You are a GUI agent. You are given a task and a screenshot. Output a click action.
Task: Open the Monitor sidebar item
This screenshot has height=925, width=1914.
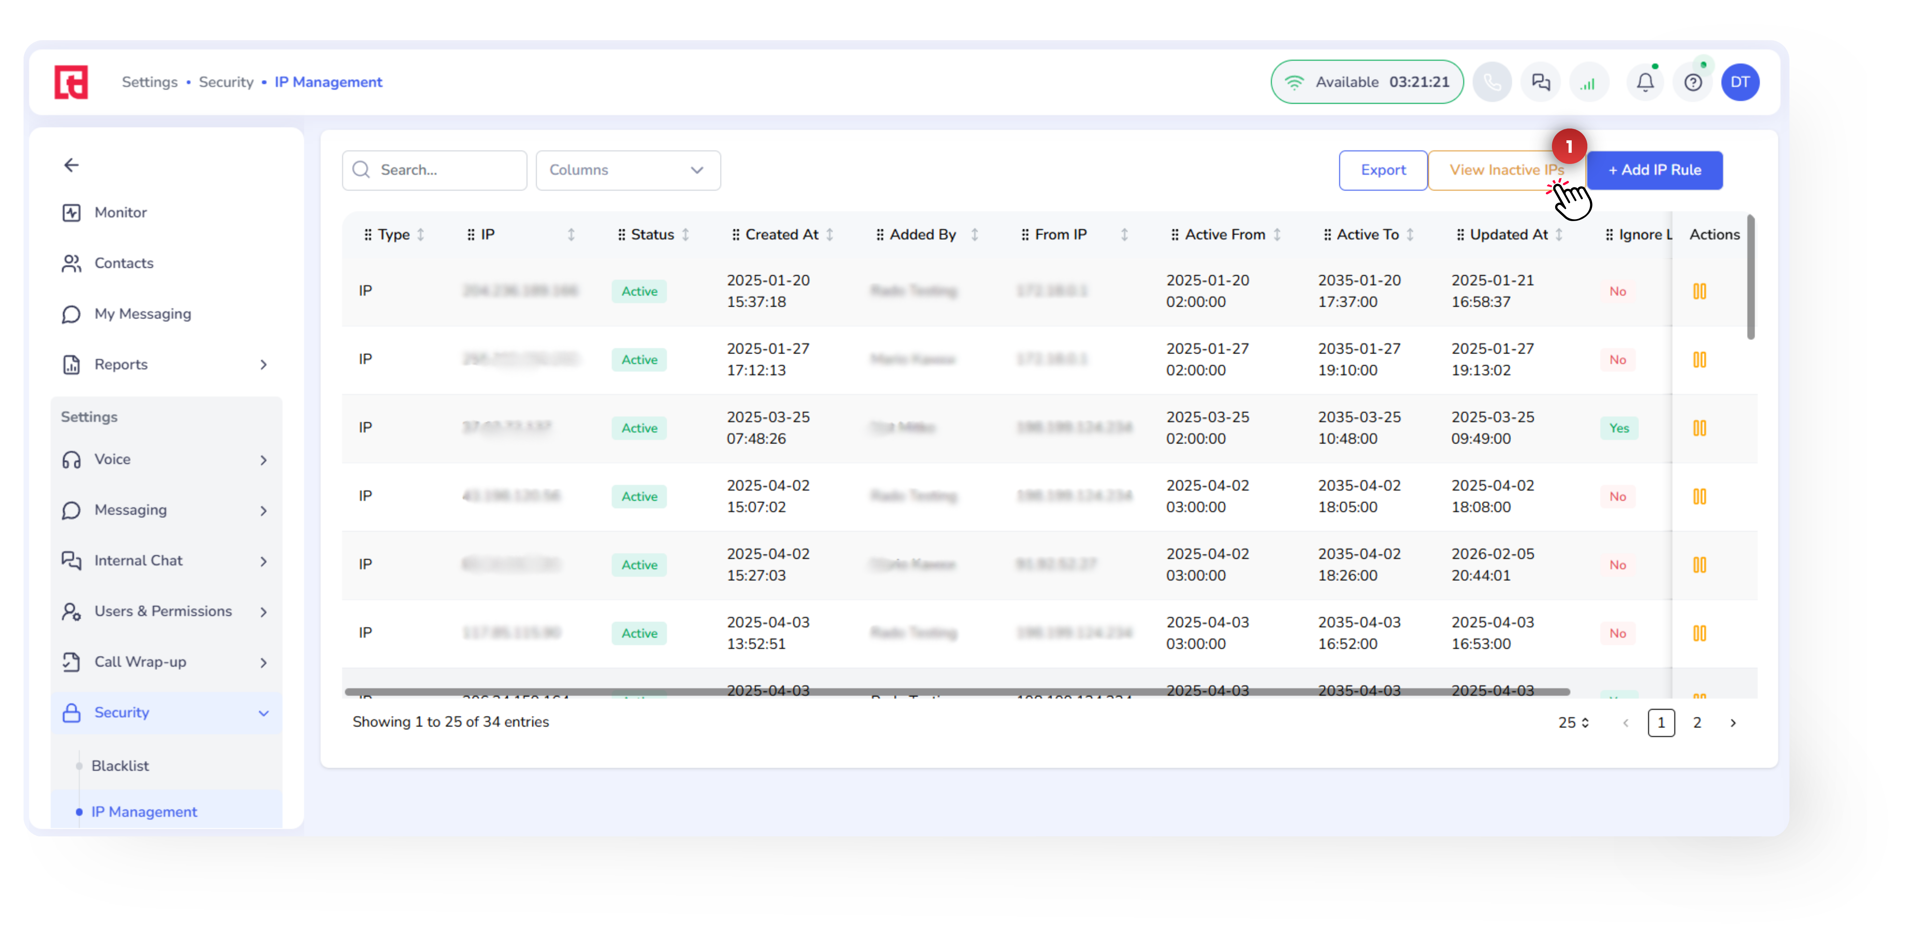120,212
